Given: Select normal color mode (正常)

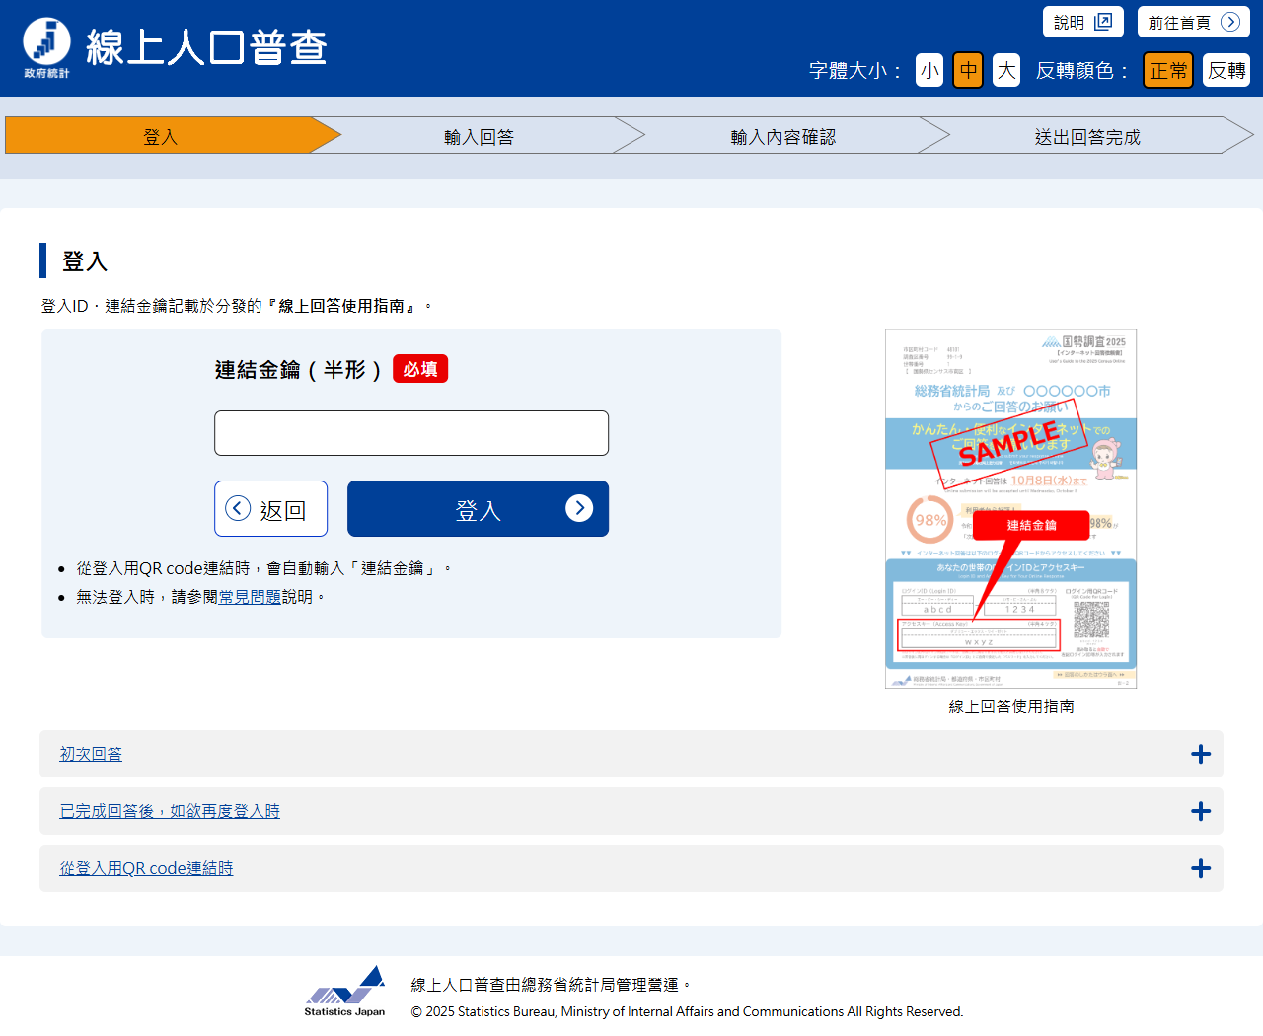Looking at the screenshot, I should coord(1168,70).
